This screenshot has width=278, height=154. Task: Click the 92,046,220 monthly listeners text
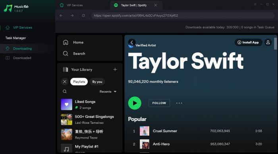[153, 82]
